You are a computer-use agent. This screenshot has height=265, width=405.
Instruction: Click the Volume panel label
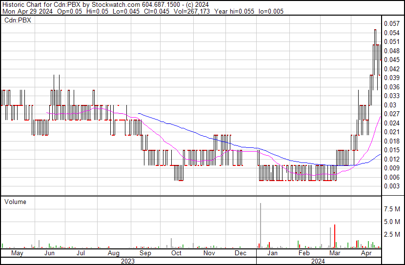pyautogui.click(x=15, y=202)
